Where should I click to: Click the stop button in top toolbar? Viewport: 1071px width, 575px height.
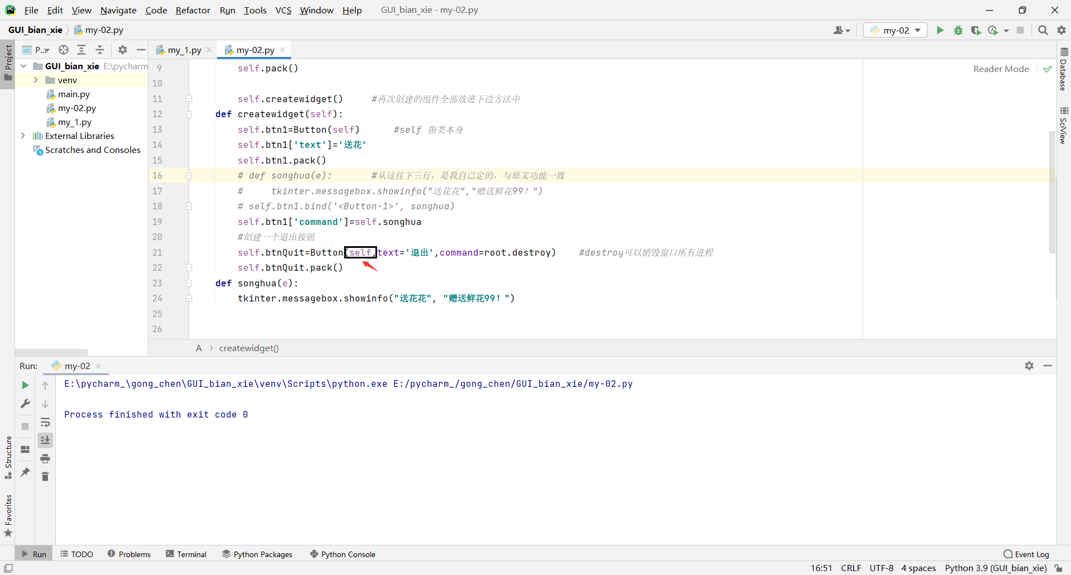coord(1020,30)
